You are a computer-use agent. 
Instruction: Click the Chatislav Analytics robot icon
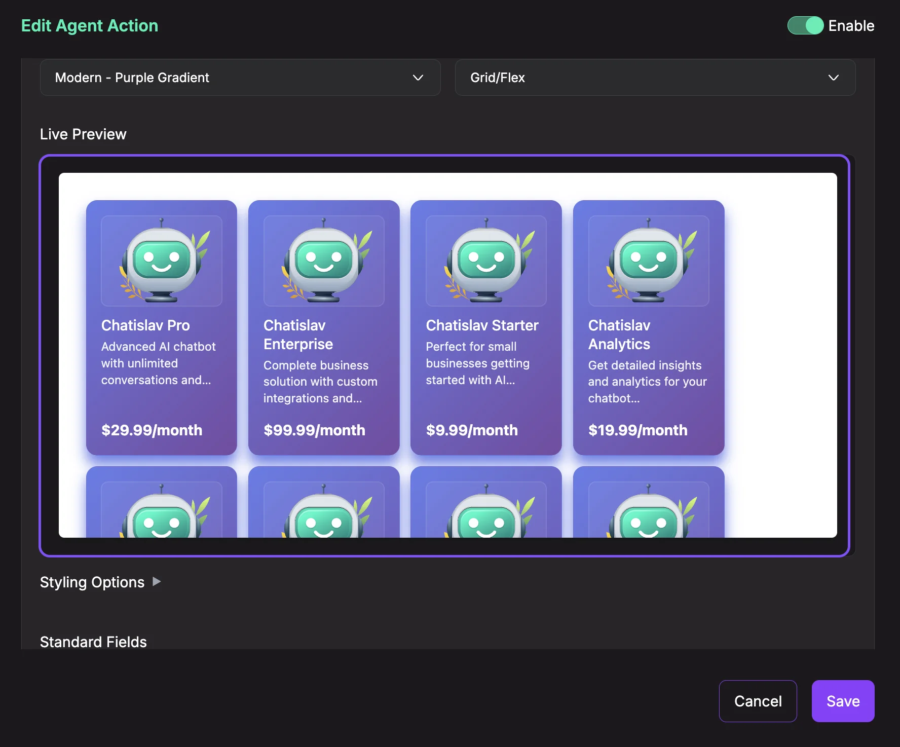[x=648, y=260]
